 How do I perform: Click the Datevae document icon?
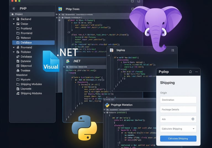pyautogui.click(x=18, y=61)
